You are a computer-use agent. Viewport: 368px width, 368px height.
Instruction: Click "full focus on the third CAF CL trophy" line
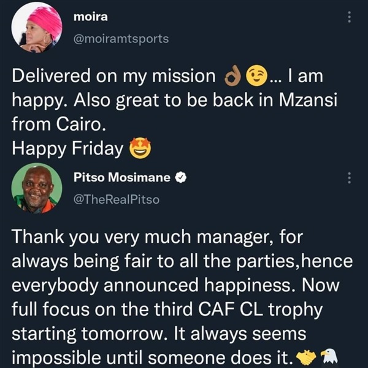click(x=167, y=310)
